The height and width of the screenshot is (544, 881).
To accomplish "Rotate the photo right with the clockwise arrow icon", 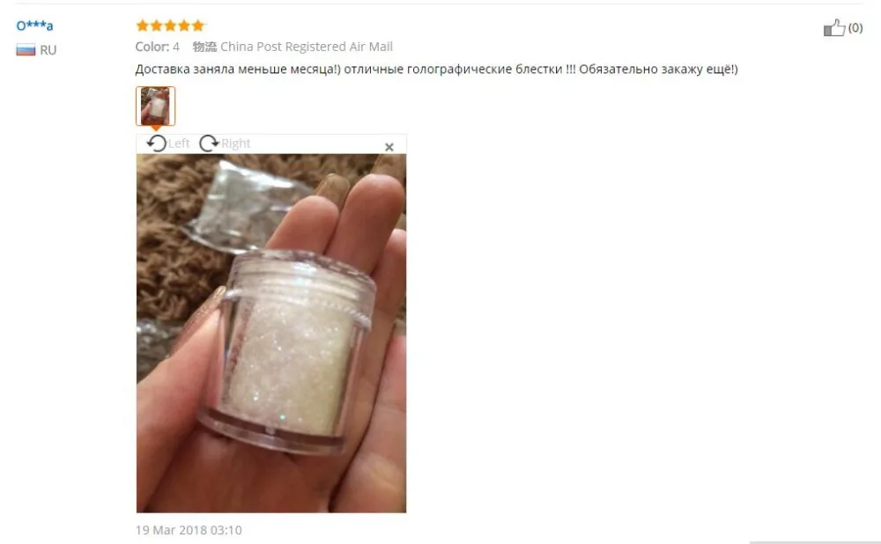I will click(x=209, y=143).
